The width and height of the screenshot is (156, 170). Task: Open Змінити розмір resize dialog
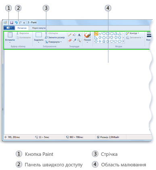(x=55, y=37)
